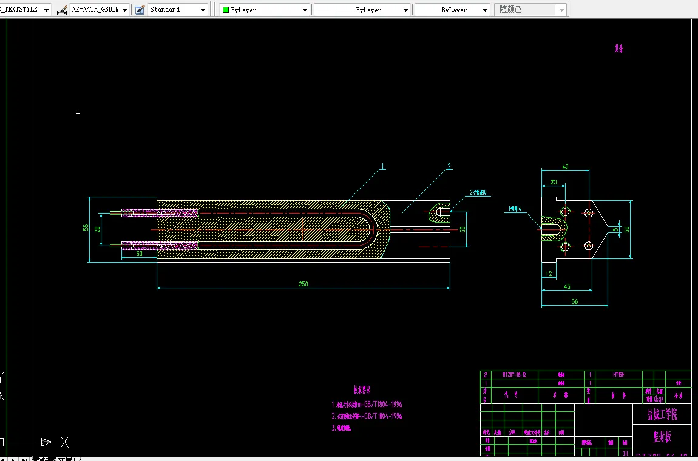Click the disabled plot style dropdown 随颜色
Image resolution: width=698 pixels, height=461 pixels.
(531, 10)
